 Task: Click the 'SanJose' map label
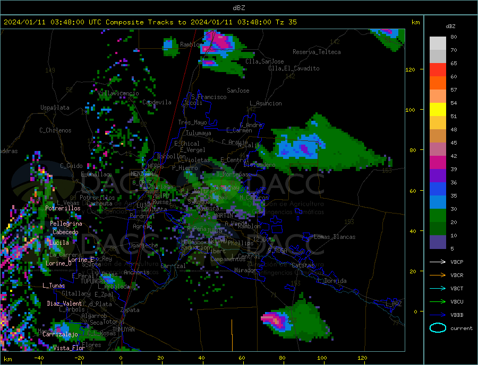(238, 91)
